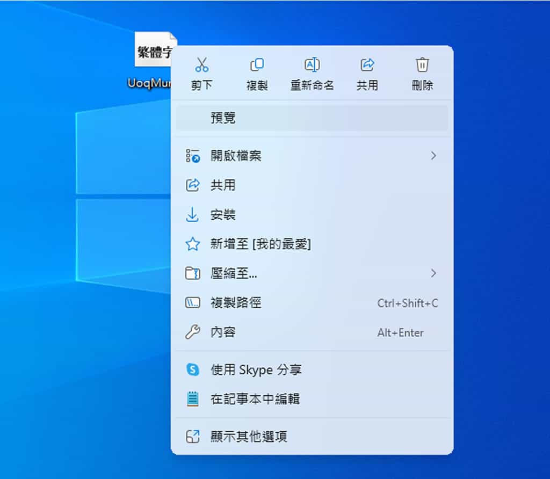Open the 壓縮至... menu entry
The image size is (550, 479).
point(312,273)
